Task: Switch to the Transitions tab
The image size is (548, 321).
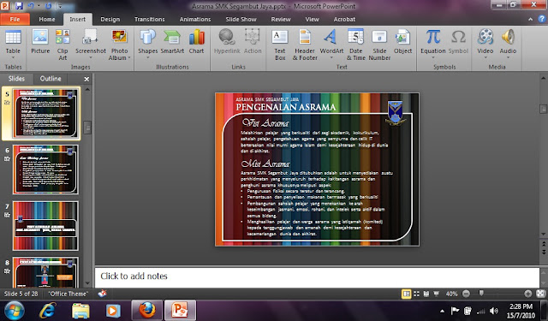Action: pyautogui.click(x=149, y=19)
